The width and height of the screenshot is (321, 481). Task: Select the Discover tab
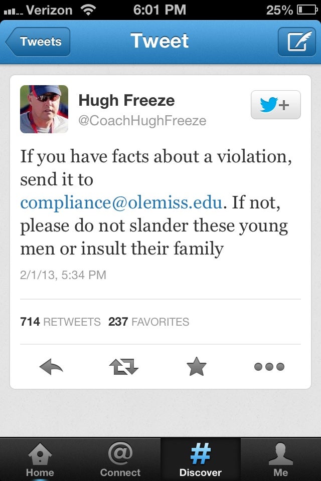tap(201, 460)
